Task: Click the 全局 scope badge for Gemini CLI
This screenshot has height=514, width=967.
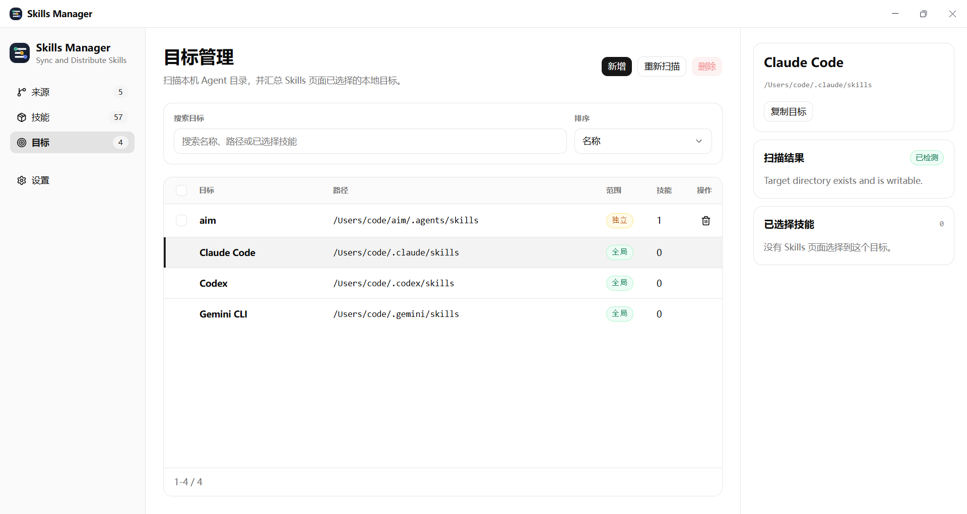Action: pos(619,313)
